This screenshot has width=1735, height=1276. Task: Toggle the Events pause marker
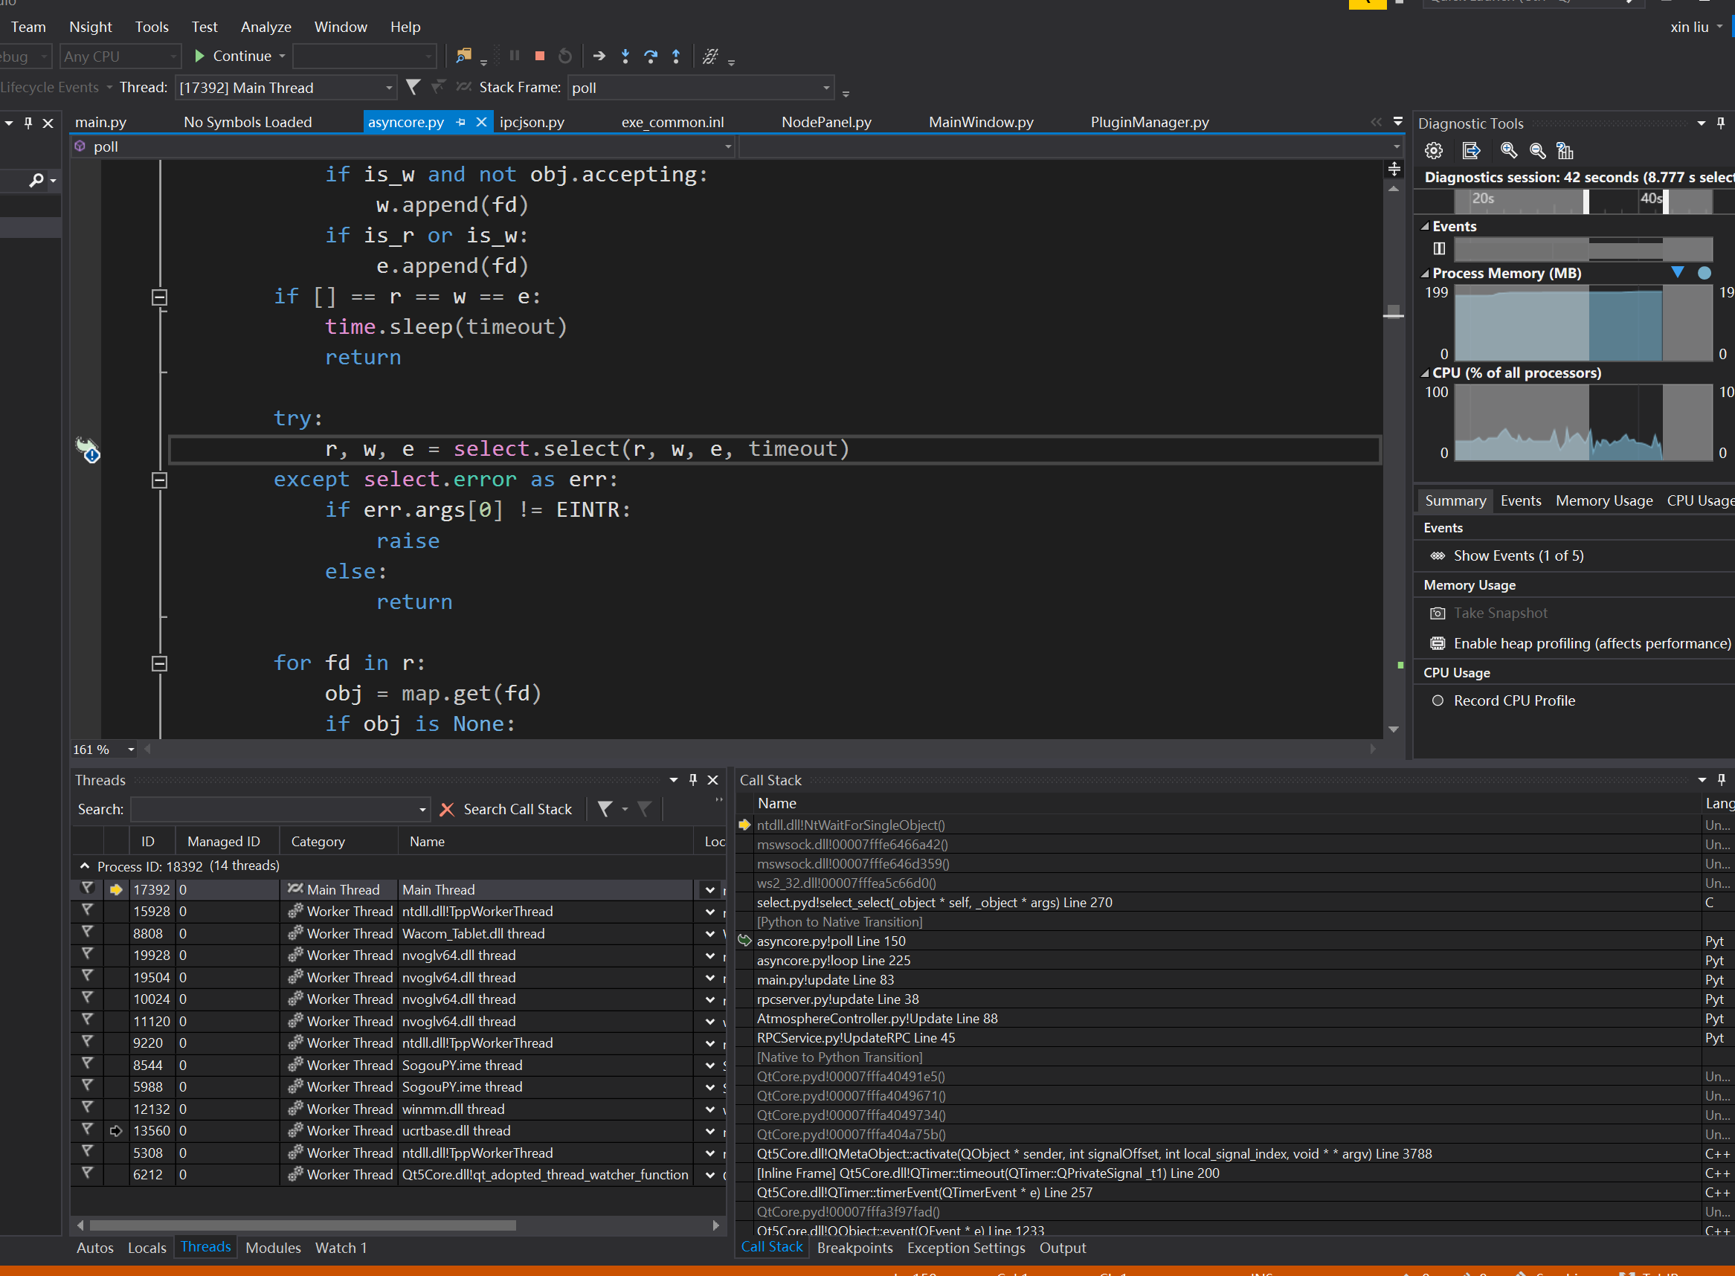(1439, 248)
